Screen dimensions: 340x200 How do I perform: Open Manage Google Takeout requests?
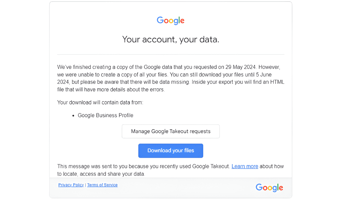[x=170, y=131]
